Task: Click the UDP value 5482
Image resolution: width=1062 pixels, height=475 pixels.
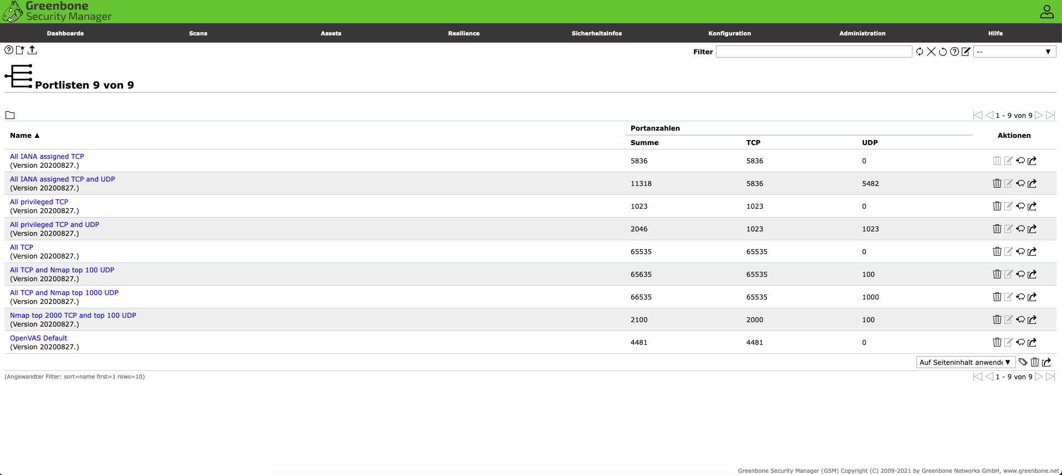Action: [x=870, y=184]
